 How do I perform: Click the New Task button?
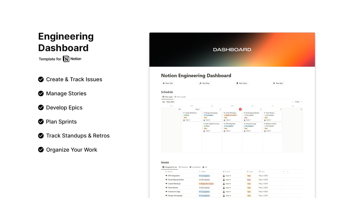click(x=168, y=83)
